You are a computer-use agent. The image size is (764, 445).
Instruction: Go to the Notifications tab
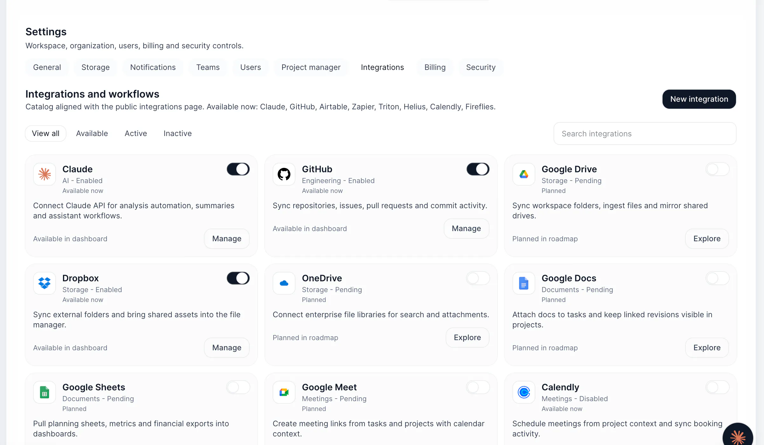[x=153, y=67]
